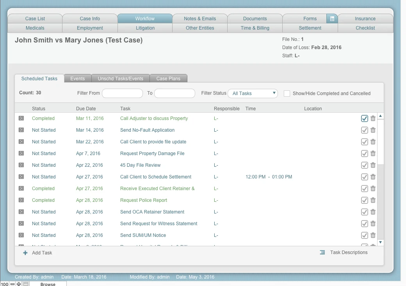406x286 pixels.
Task: Click the Filter From date field
Action: pyautogui.click(x=122, y=93)
